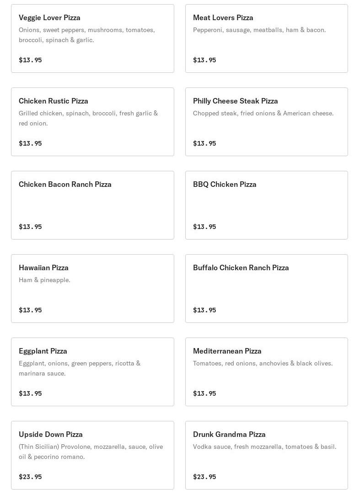Click the Hawaiian Pizza title
This screenshot has width=359, height=496.
coord(43,268)
